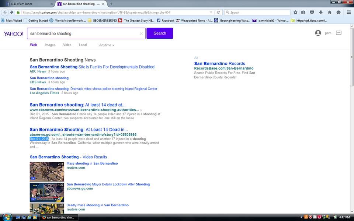354x221 pixels.
Task: Open Windows Start orb
Action: coord(7,217)
